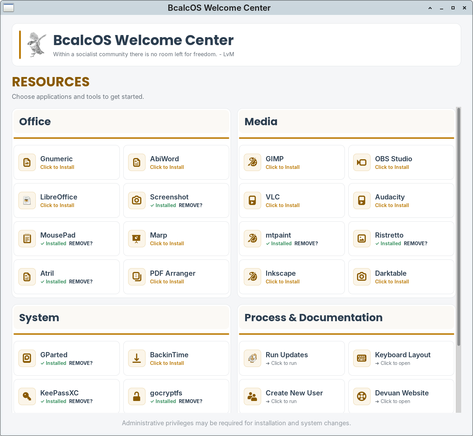Viewport: 473px width, 436px height.
Task: Click the GParted disk icon
Action: (x=27, y=358)
